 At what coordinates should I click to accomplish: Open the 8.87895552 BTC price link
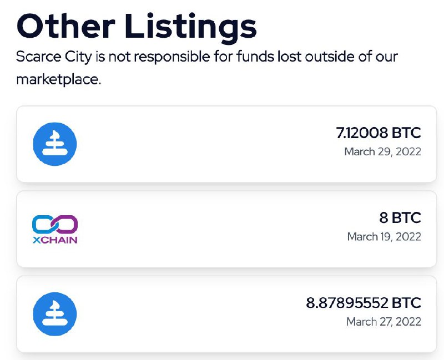pyautogui.click(x=364, y=303)
